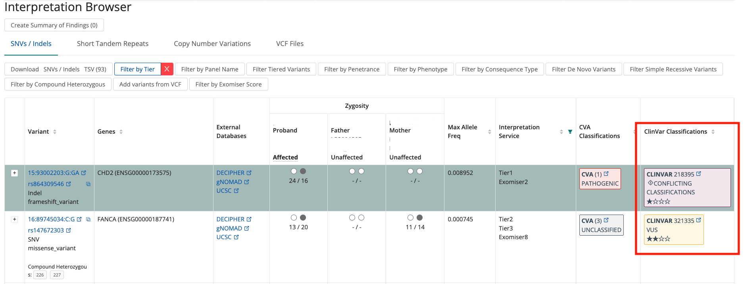Clear the Filter by Tier red X
The image size is (744, 284).
(x=167, y=69)
